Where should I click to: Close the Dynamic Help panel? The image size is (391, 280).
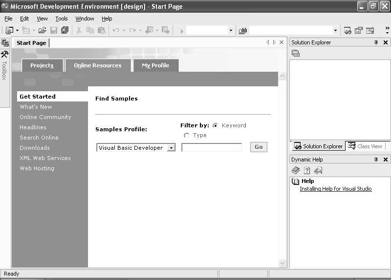[x=386, y=160]
